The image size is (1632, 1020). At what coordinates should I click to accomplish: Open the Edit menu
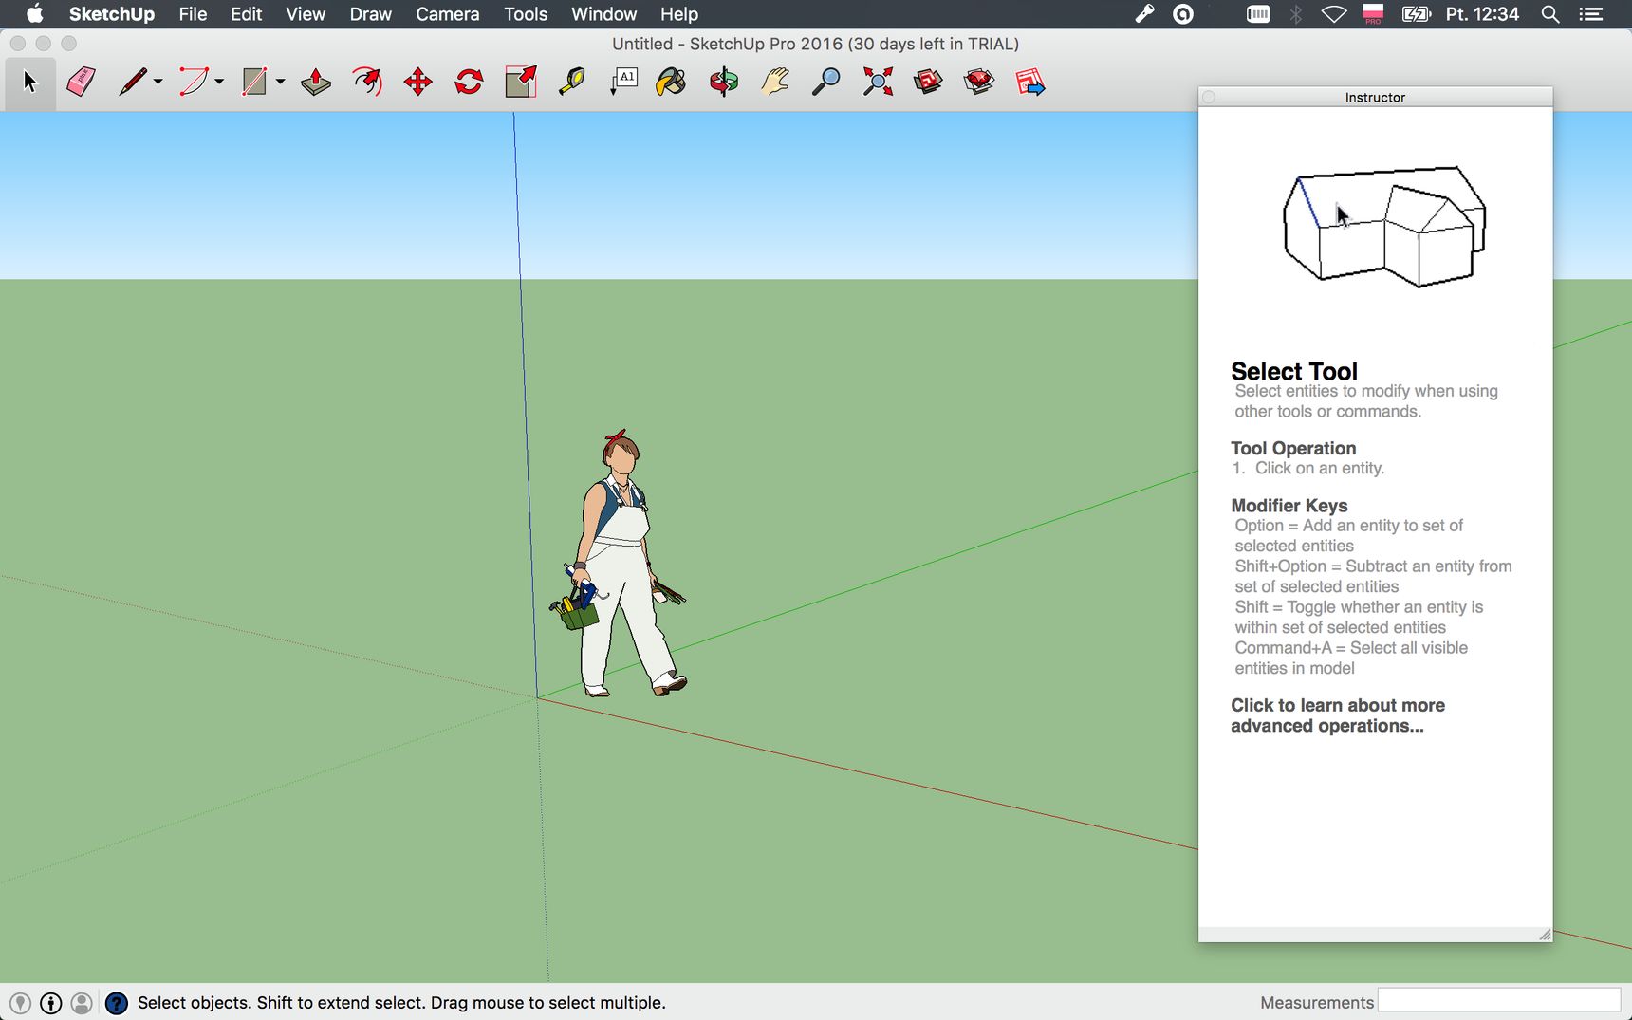tap(246, 14)
